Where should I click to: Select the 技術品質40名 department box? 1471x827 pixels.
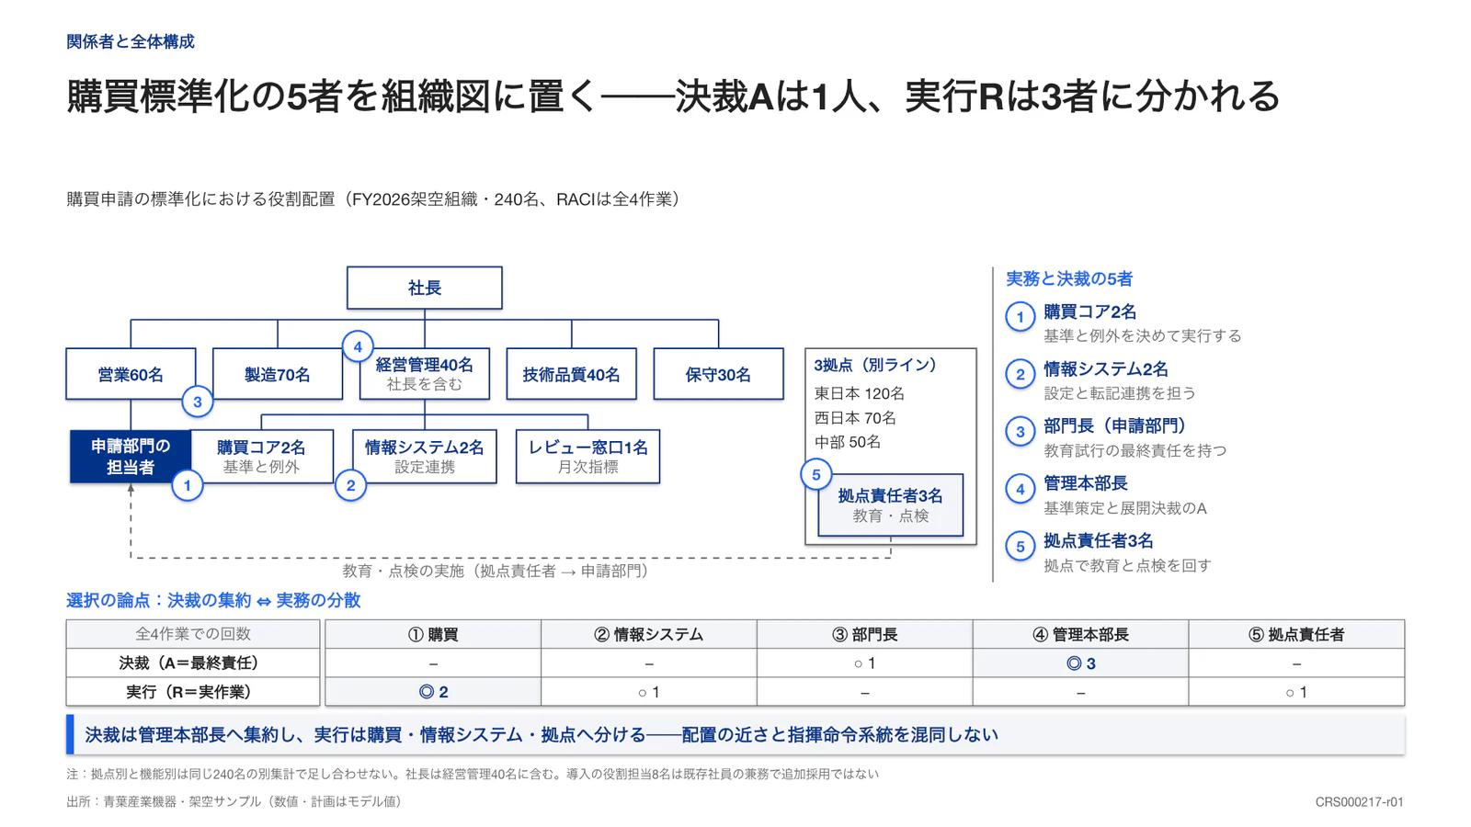571,374
